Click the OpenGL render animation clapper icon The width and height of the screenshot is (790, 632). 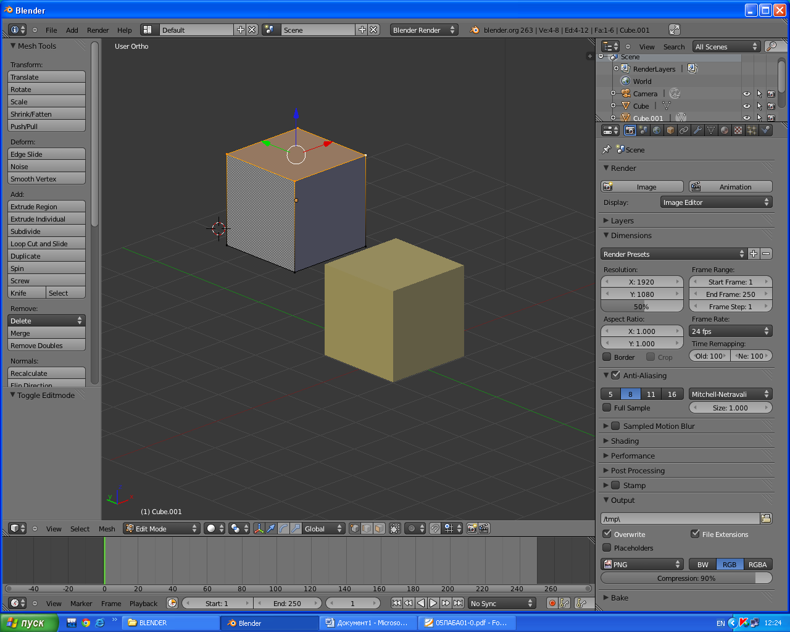click(484, 528)
